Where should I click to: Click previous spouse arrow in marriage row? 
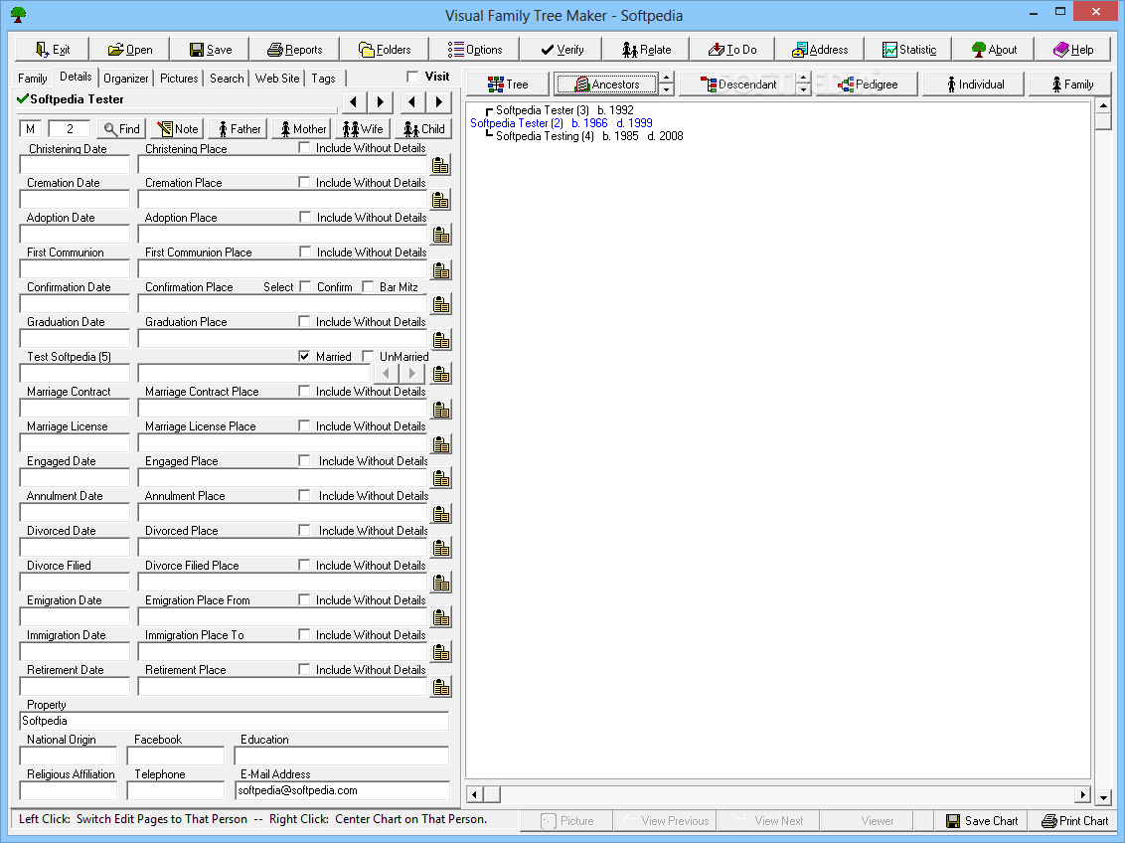(x=386, y=373)
